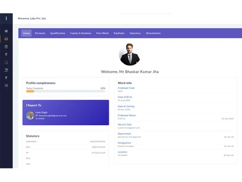242x182 pixels.
Task: Click the Department label
Action: (124, 133)
